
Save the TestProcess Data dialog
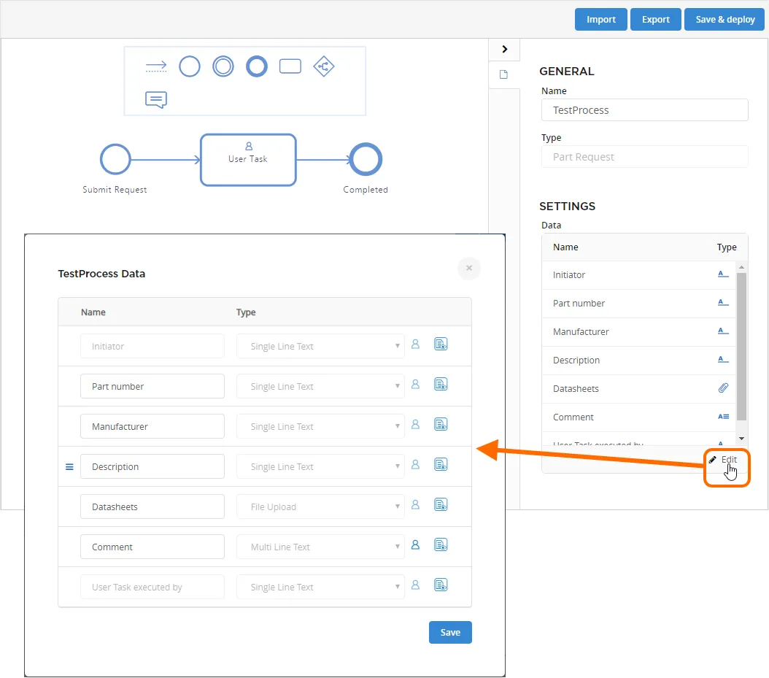click(x=450, y=632)
